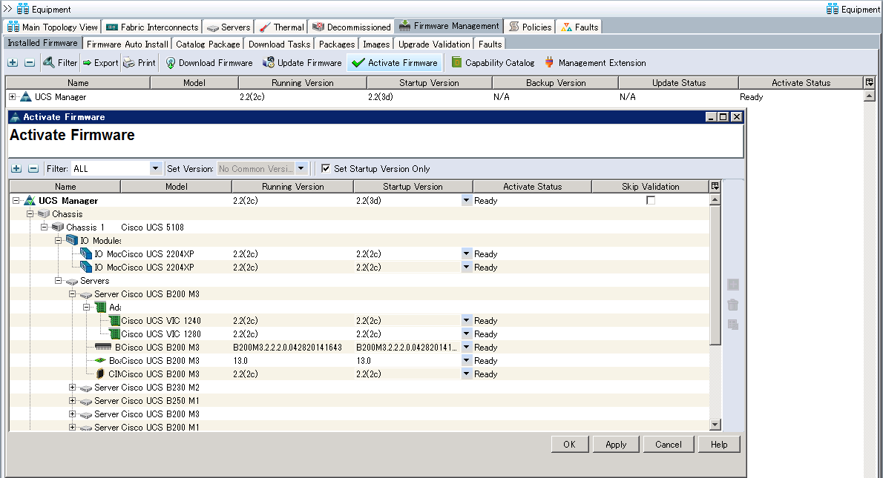
Task: Click the Equipment icon at top right
Action: [833, 9]
